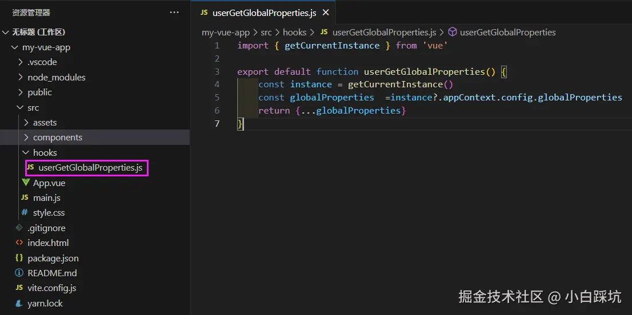Click the Vue icon beside App.vue

(x=26, y=183)
